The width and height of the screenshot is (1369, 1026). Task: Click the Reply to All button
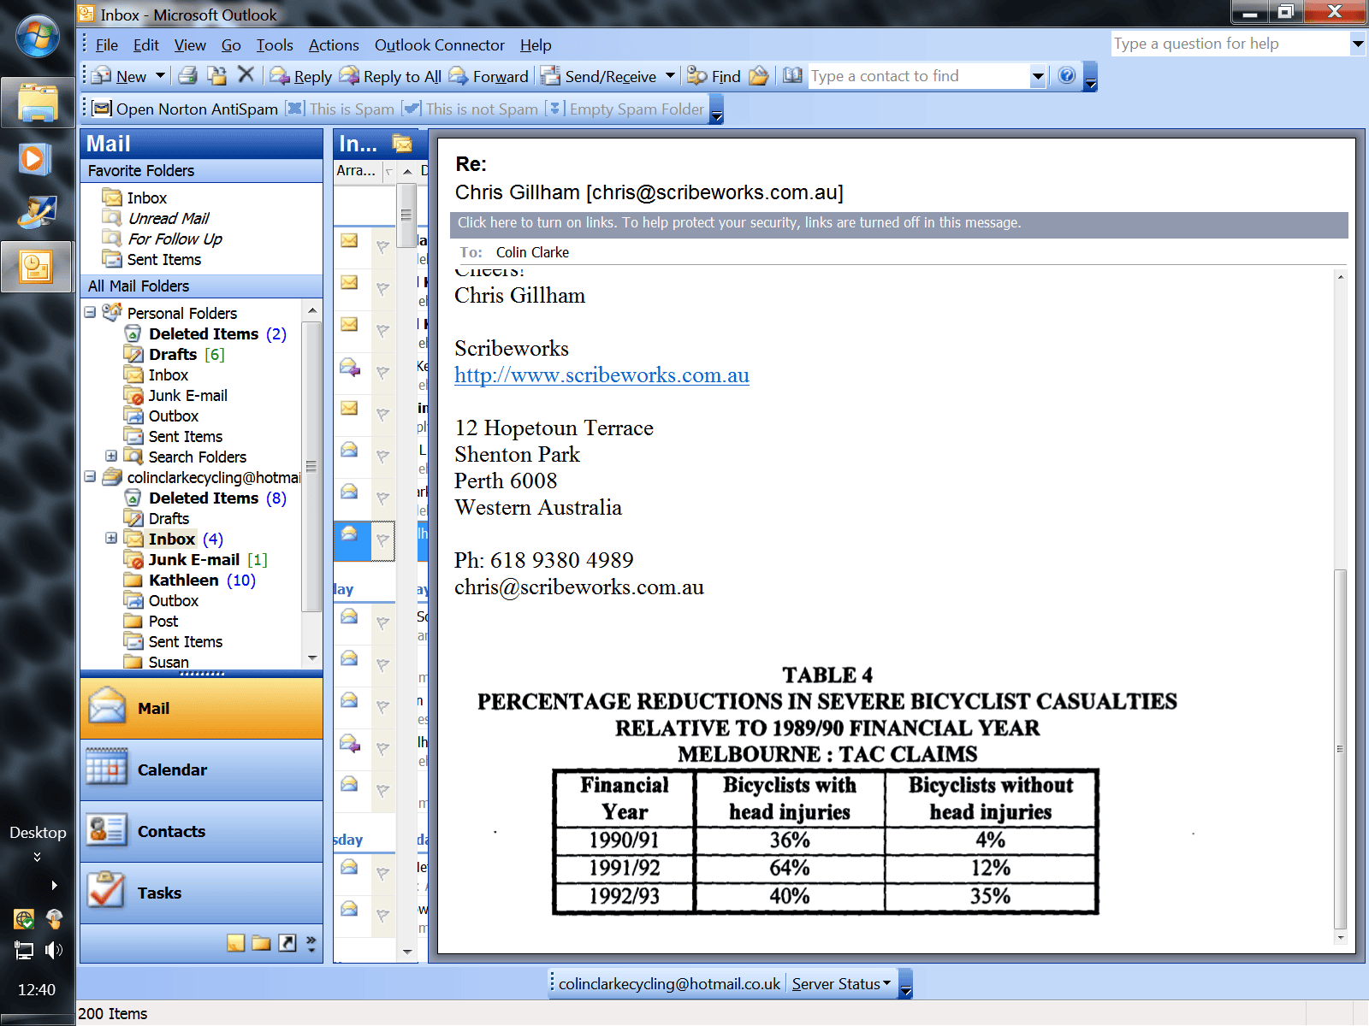pos(390,76)
